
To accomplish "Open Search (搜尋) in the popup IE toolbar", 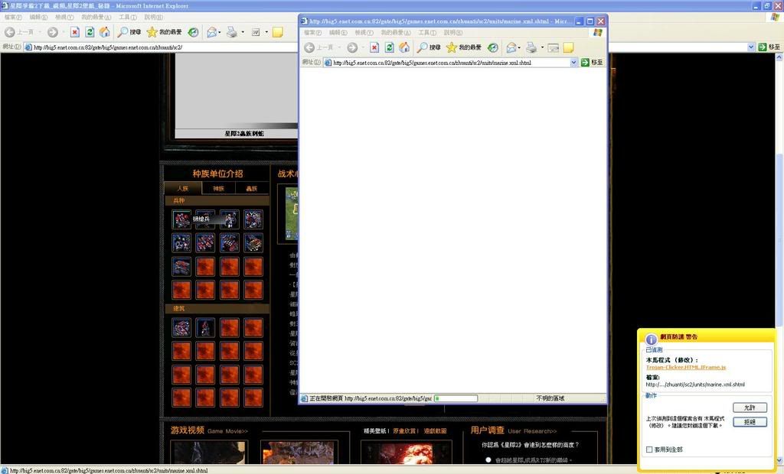I will coord(429,47).
